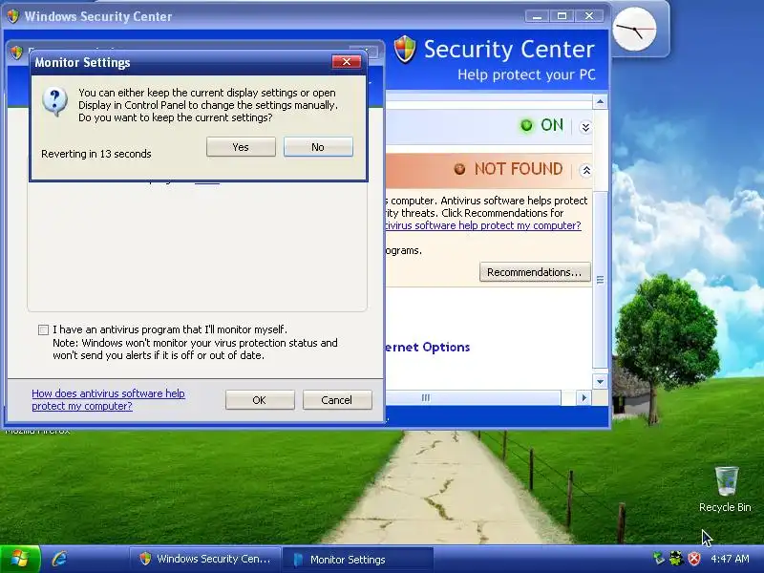
Task: Click the green creature tray icon
Action: point(676,558)
